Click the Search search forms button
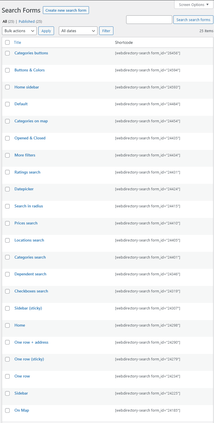 click(x=193, y=20)
